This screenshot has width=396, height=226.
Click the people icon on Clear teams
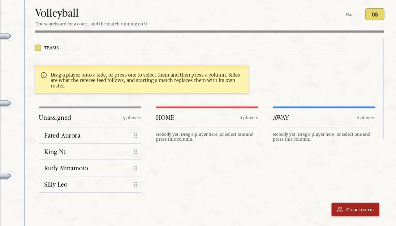pyautogui.click(x=340, y=210)
